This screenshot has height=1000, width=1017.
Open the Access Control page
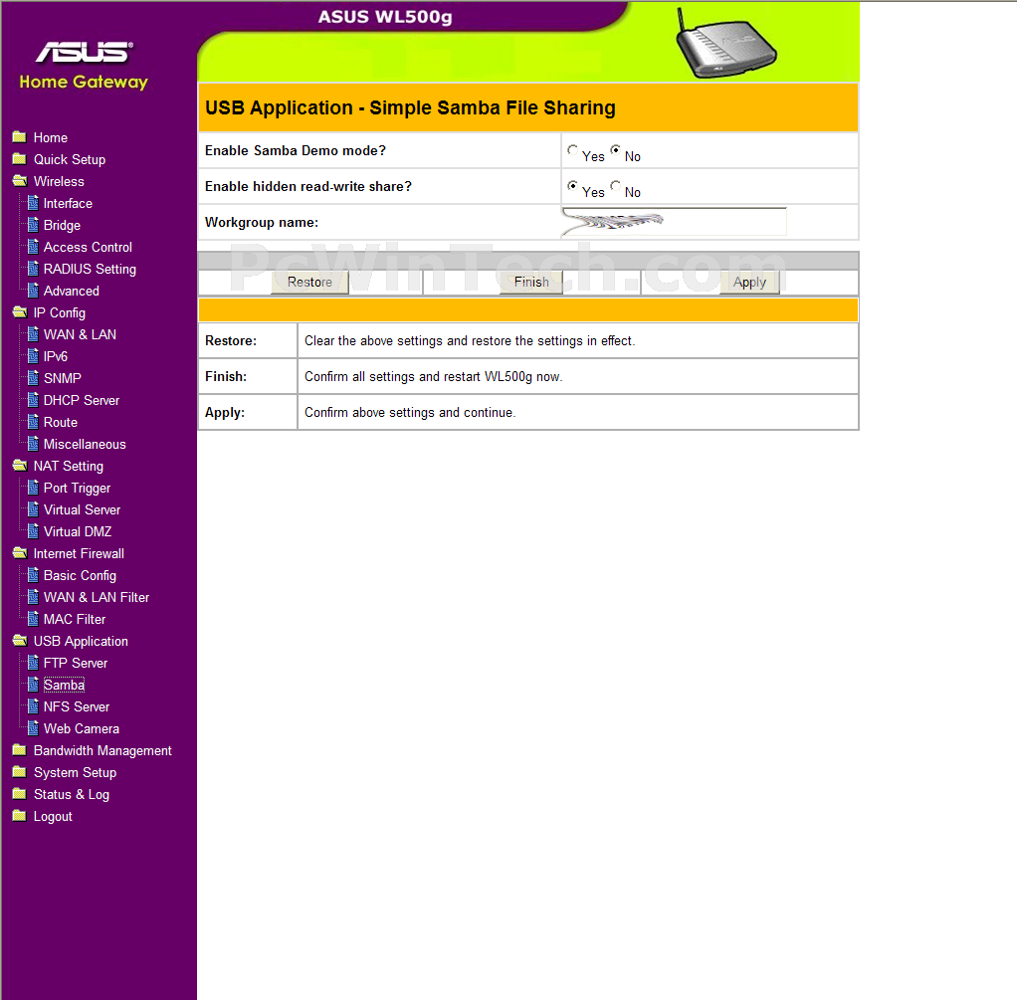(x=88, y=247)
